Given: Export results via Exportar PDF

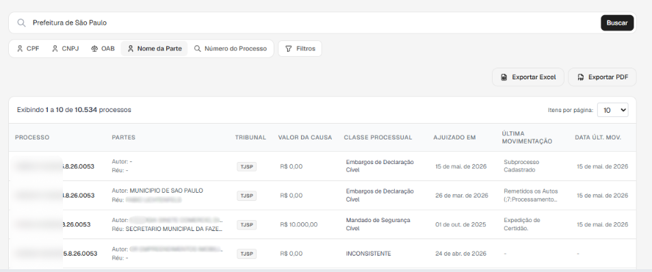Looking at the screenshot, I should coord(602,77).
